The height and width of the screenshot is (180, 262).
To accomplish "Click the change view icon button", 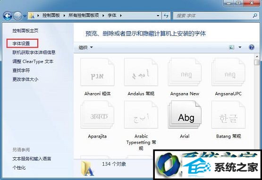I will (x=231, y=47).
